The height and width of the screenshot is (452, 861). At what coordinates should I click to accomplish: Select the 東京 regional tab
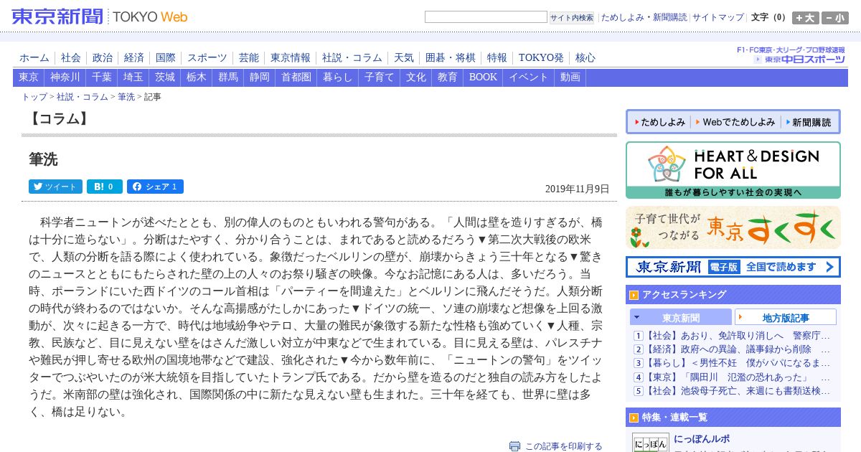pos(29,77)
